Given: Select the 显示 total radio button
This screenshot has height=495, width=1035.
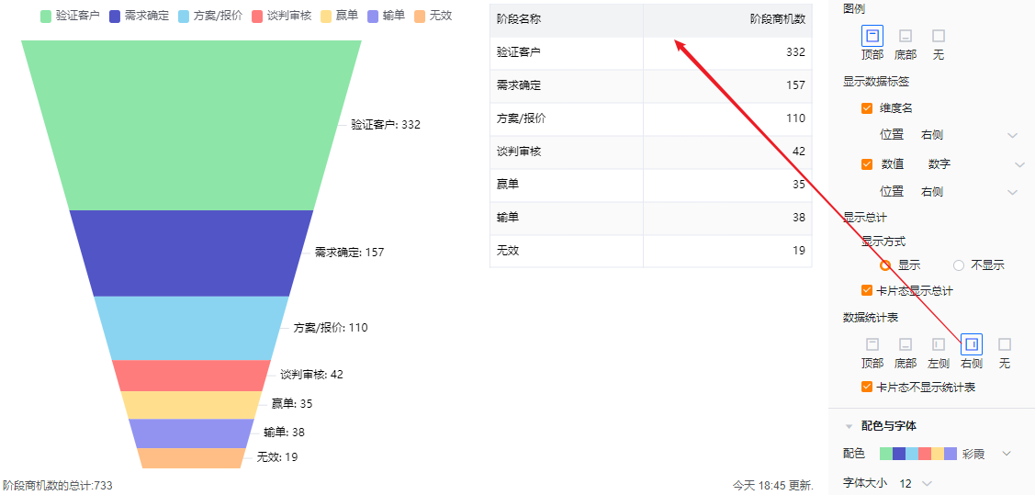Looking at the screenshot, I should [886, 265].
